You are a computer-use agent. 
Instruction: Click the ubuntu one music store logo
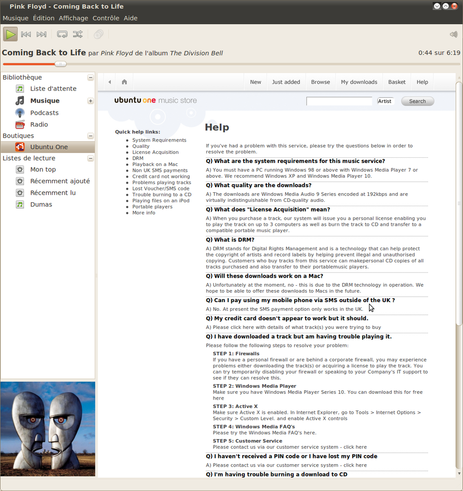(155, 100)
